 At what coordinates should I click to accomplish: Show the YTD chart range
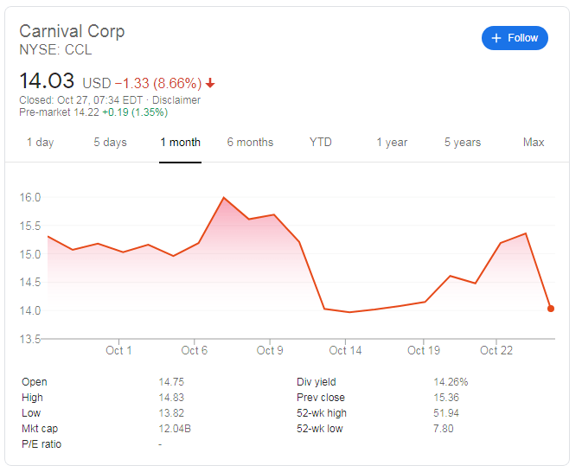tap(320, 143)
